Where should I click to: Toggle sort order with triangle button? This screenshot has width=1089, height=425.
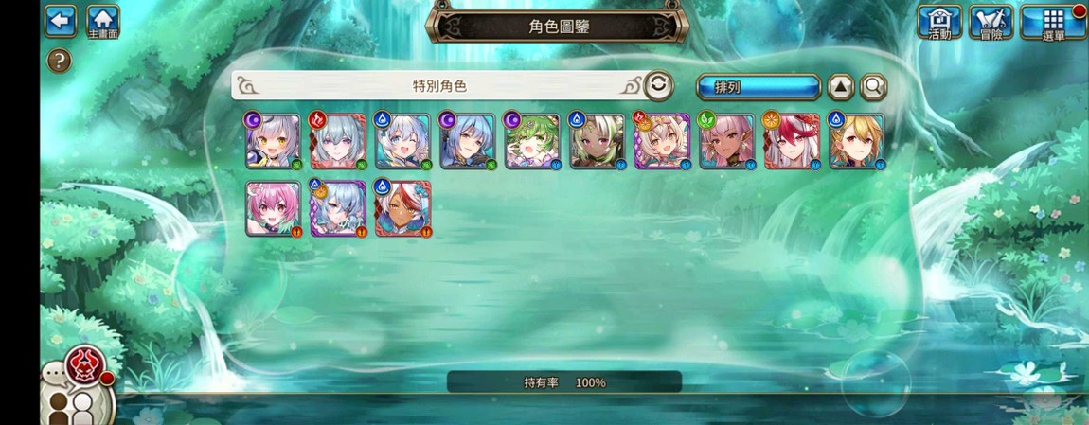[840, 87]
